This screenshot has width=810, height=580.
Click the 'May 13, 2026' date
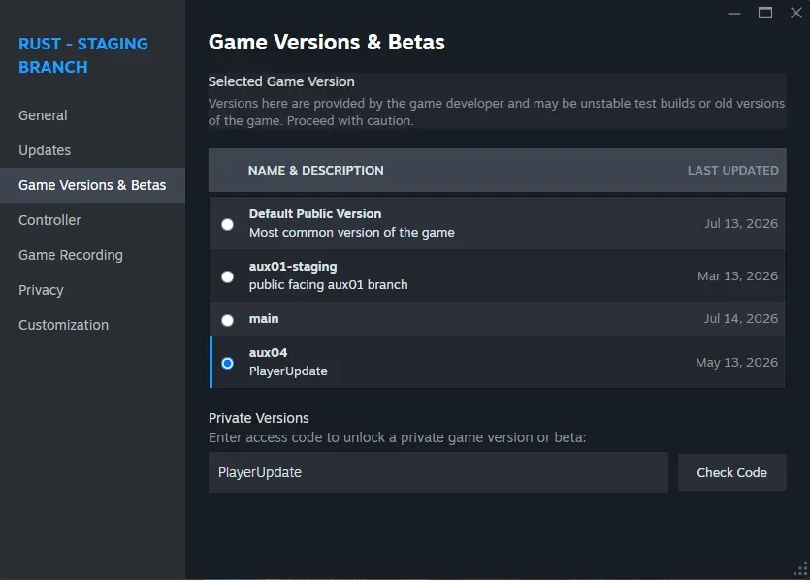point(736,363)
